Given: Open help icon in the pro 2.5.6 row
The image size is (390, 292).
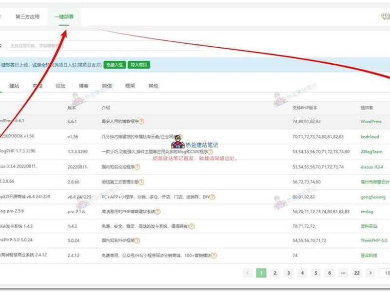Looking at the screenshot, I should [x=157, y=212].
